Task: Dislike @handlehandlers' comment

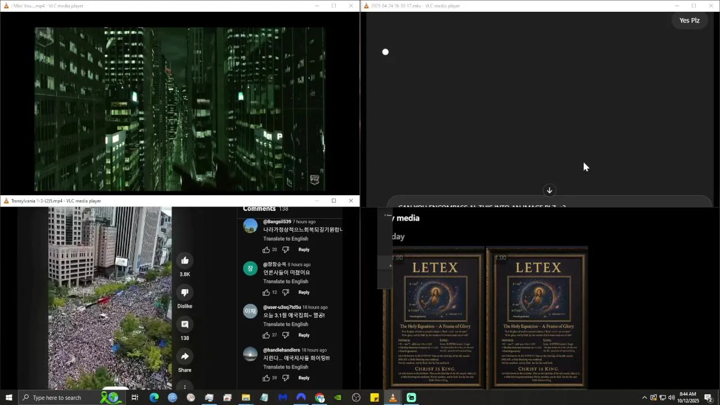Action: click(285, 377)
